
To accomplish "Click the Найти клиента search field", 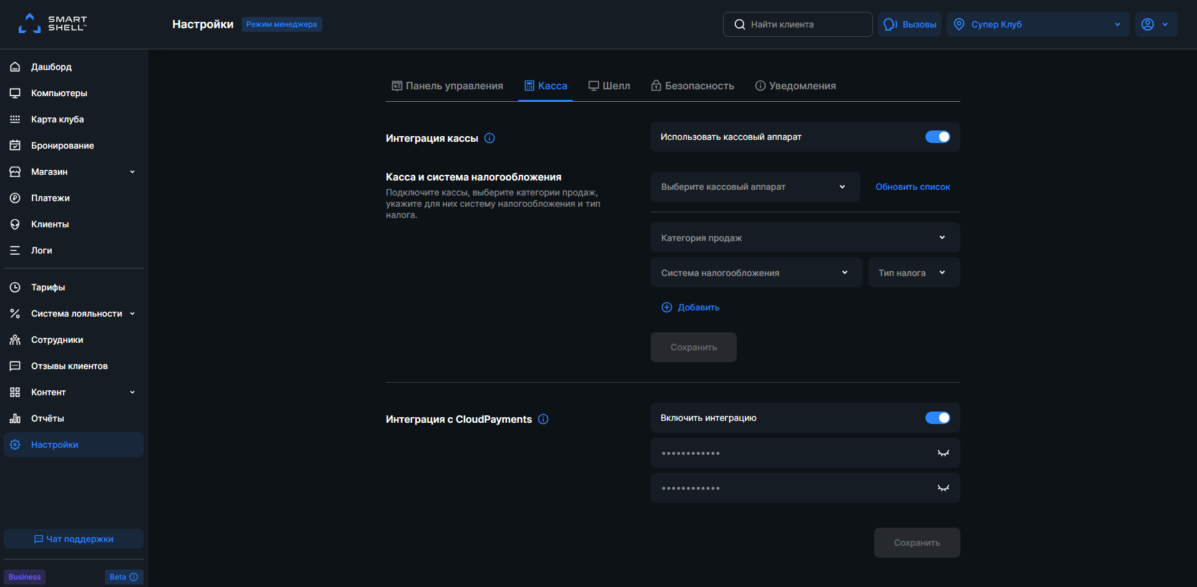I will tap(797, 24).
